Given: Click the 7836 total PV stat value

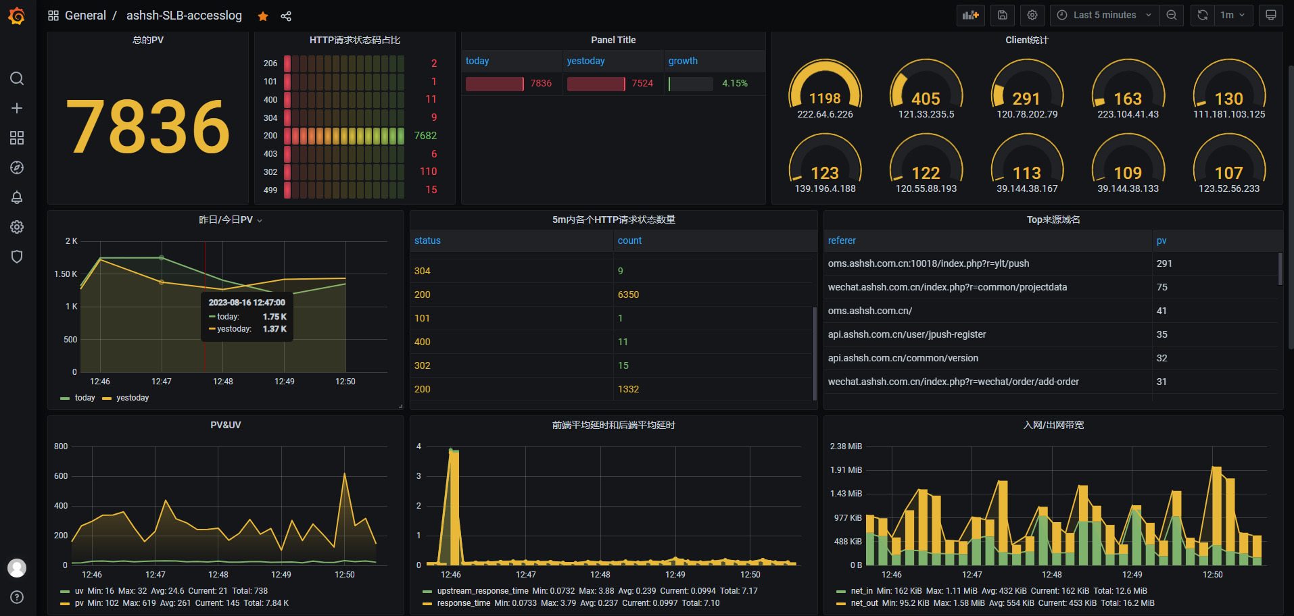Looking at the screenshot, I should [x=148, y=127].
